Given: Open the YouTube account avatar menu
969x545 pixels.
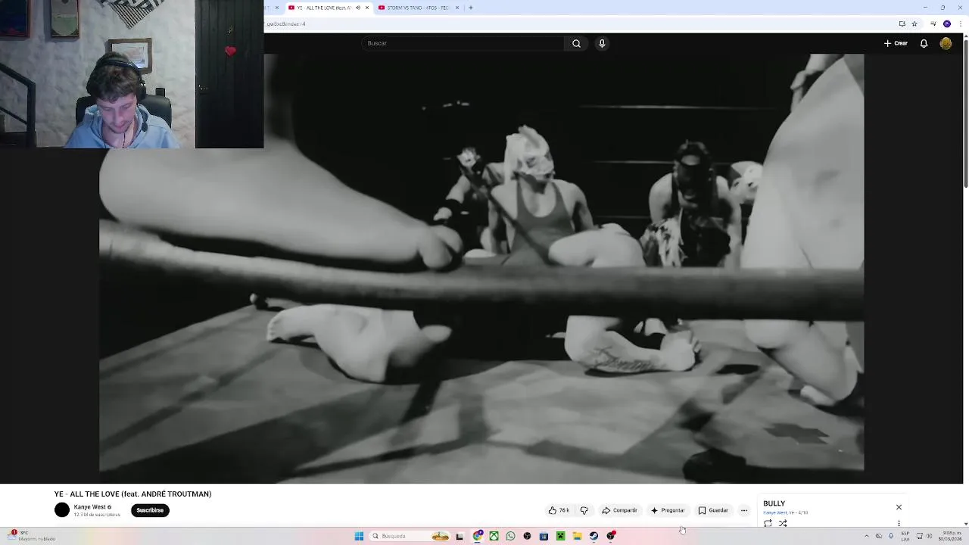Looking at the screenshot, I should pos(946,43).
